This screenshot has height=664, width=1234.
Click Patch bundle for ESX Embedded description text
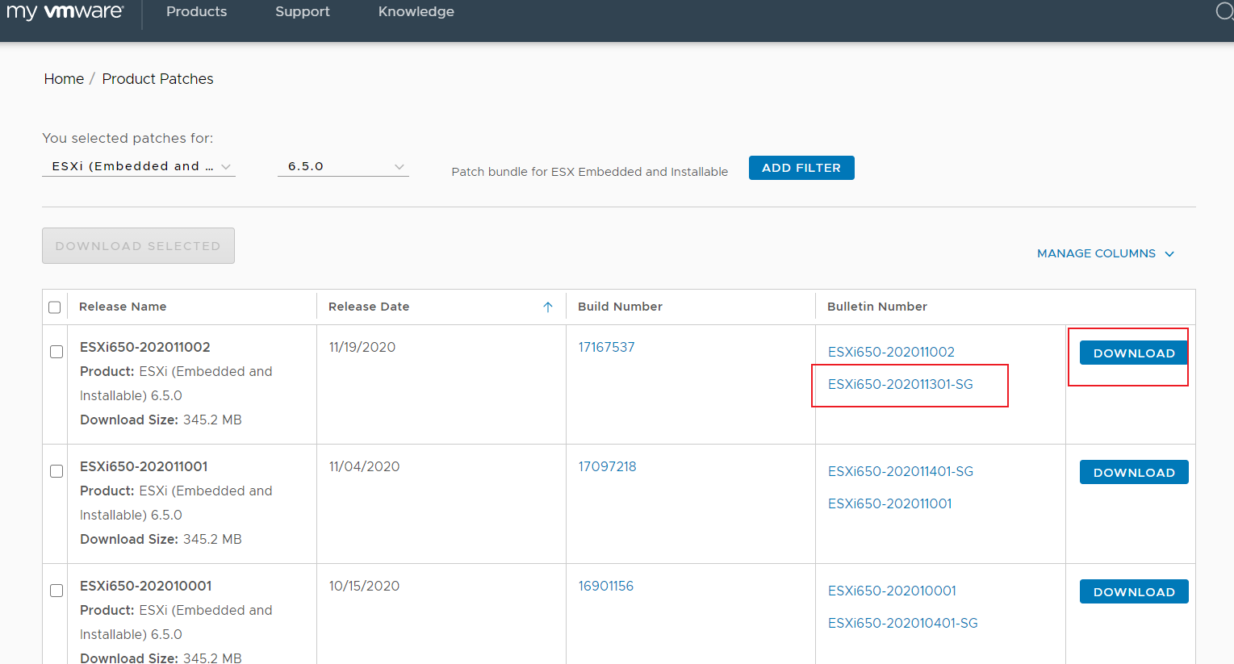coord(590,172)
